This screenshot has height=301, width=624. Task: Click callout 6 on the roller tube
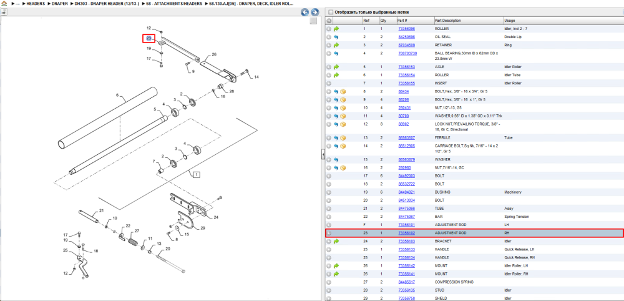[x=117, y=96]
